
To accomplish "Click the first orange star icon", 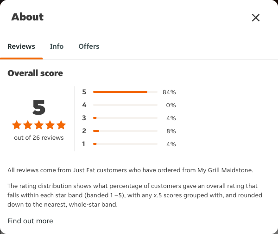I will click(x=17, y=125).
